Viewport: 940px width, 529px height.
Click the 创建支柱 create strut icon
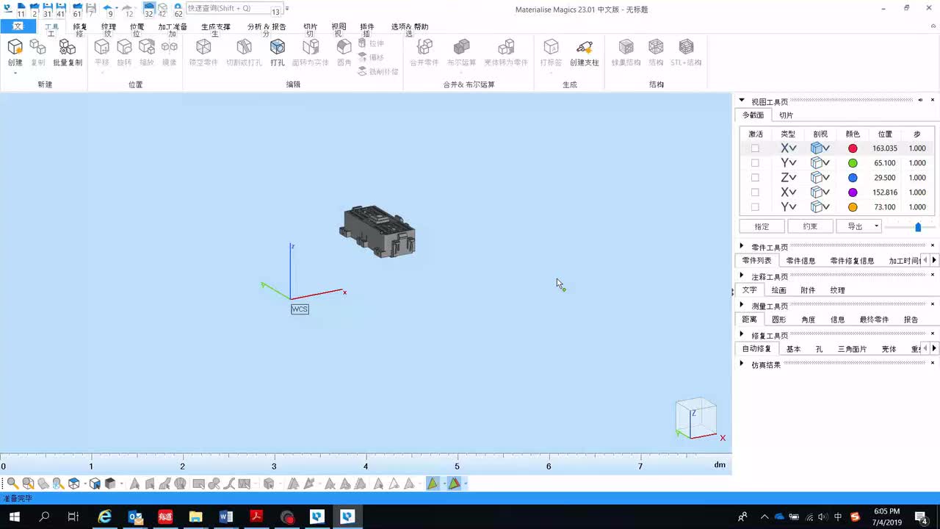pyautogui.click(x=585, y=48)
